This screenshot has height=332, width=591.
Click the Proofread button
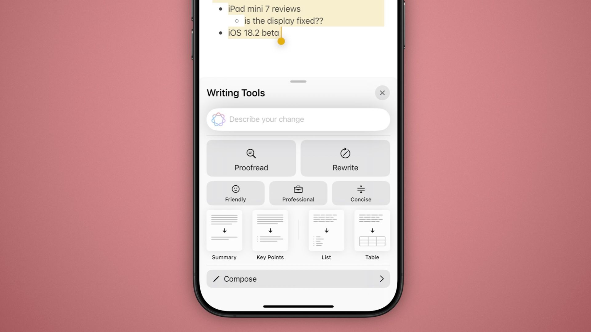(x=251, y=158)
